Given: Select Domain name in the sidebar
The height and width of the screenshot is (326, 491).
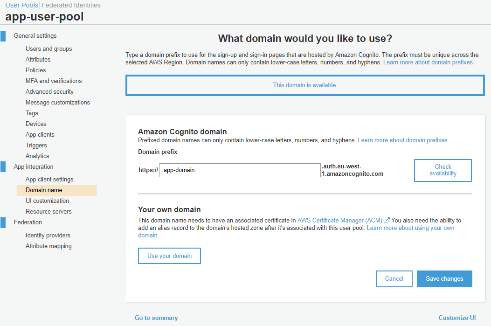Looking at the screenshot, I should tap(44, 190).
